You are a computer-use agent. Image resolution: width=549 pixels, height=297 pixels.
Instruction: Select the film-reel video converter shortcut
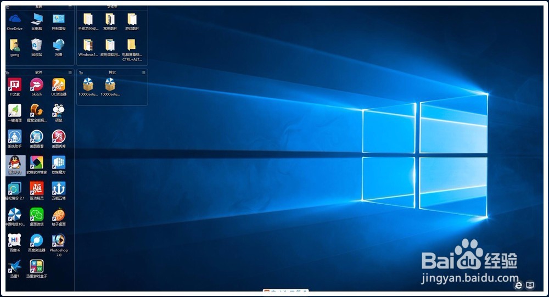pyautogui.click(x=37, y=113)
